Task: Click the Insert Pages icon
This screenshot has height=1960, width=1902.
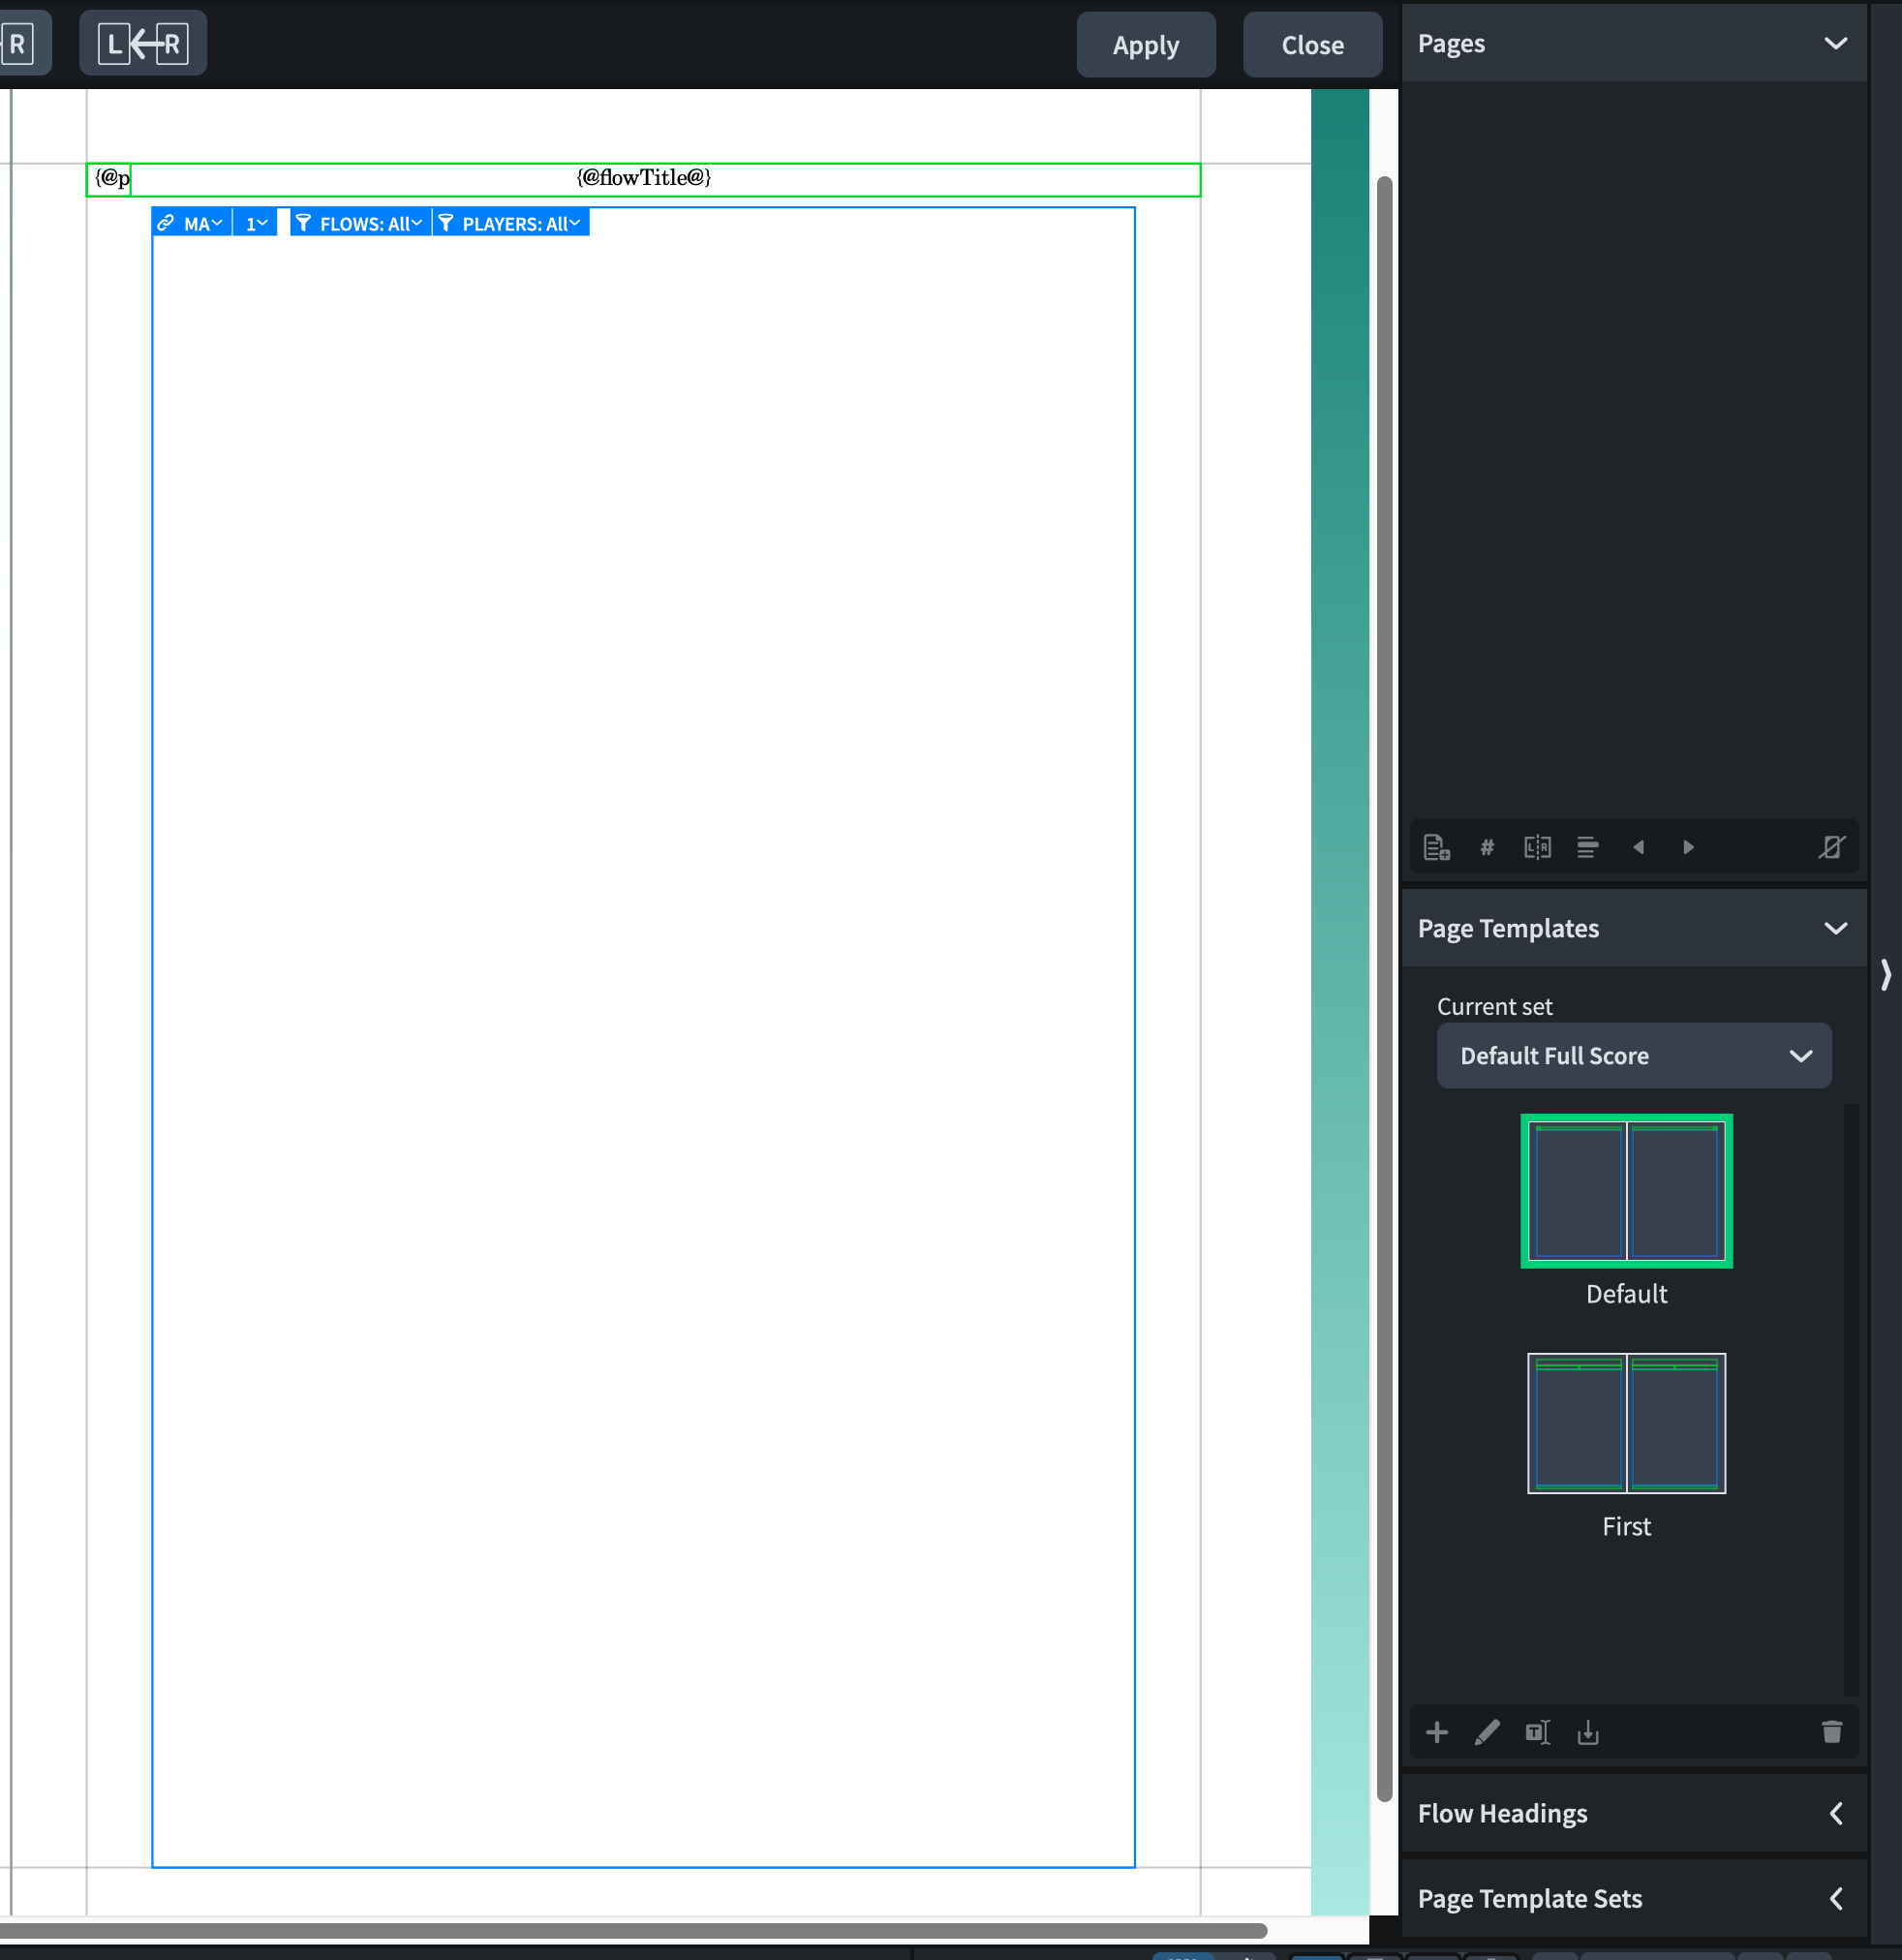Action: [x=1437, y=848]
